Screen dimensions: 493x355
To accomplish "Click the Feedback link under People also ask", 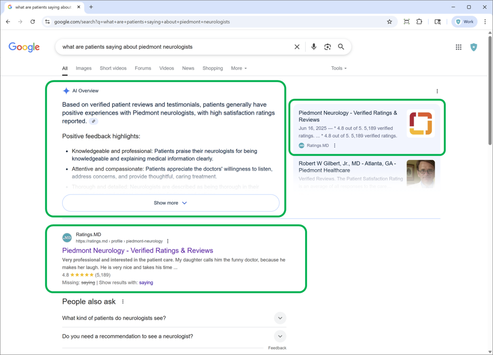I will (x=277, y=348).
